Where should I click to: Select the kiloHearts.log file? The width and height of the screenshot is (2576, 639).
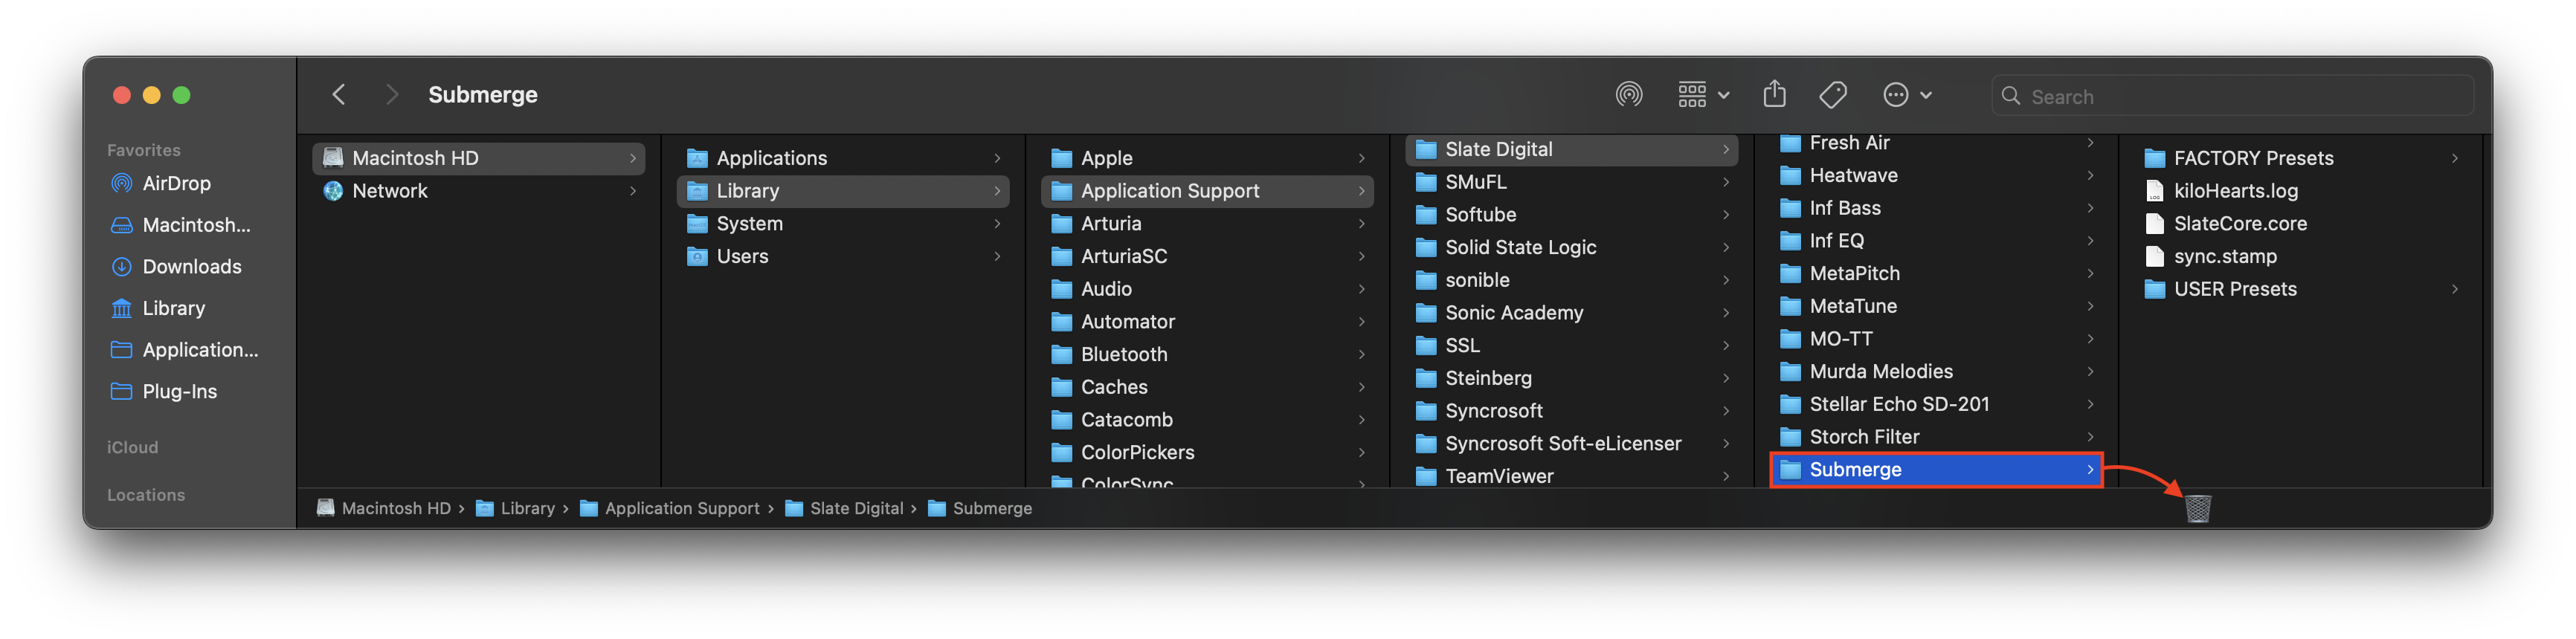point(2301,191)
